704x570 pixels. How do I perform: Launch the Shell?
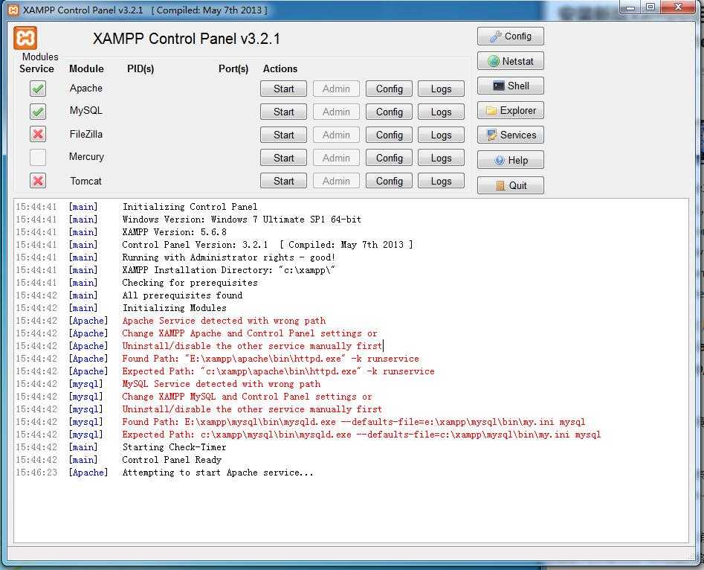pos(511,86)
